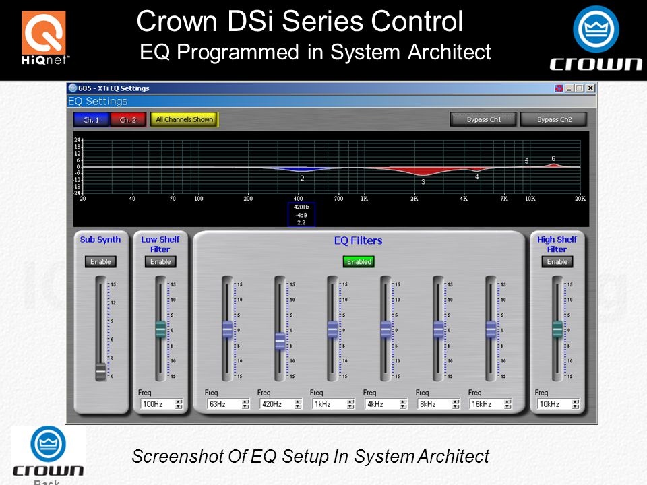This screenshot has width=647, height=485.
Task: Disable EQ Filters via Enabled button
Action: (359, 262)
